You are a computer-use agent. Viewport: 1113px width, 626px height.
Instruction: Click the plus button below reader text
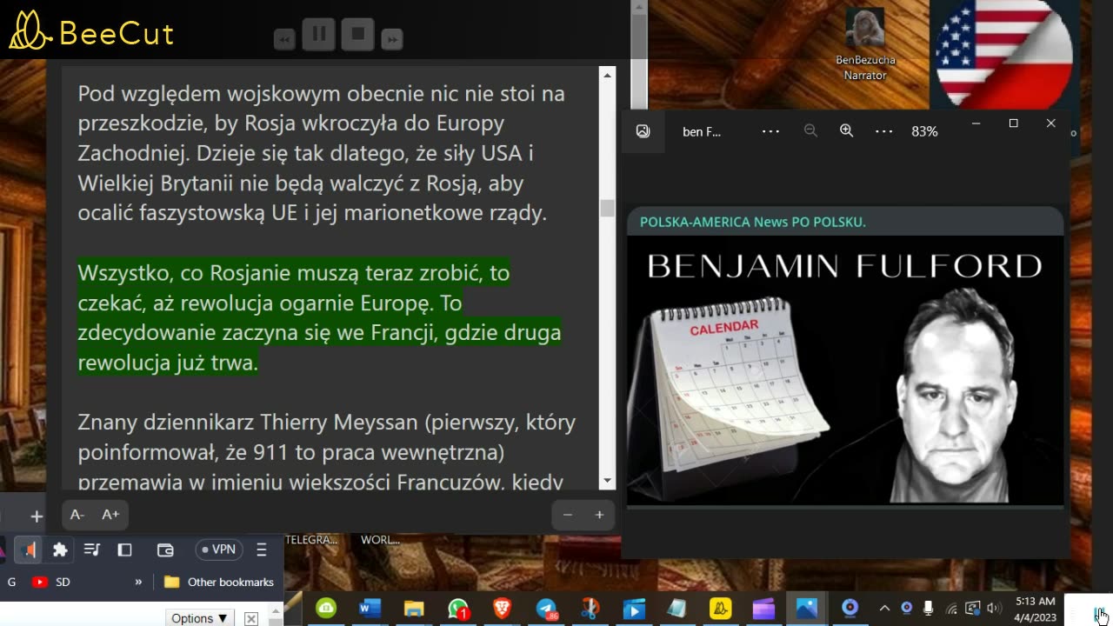click(x=599, y=515)
